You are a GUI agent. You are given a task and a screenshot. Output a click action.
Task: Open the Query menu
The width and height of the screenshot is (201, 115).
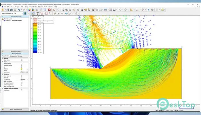[26, 7]
